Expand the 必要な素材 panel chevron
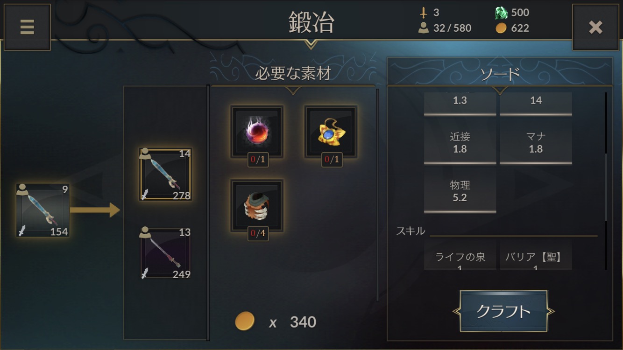Viewport: 623px width, 350px height. (x=293, y=90)
